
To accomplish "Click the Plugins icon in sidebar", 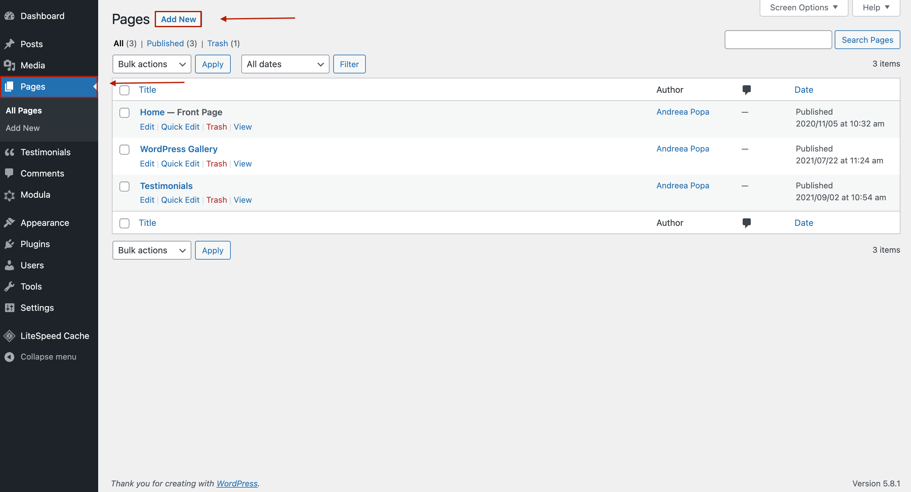I will [x=10, y=244].
